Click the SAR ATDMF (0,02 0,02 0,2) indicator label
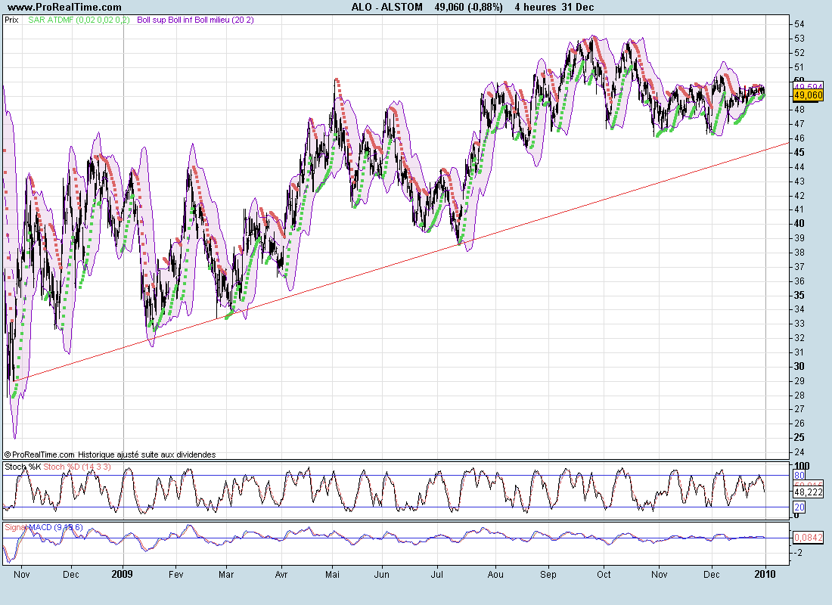The image size is (832, 605). coord(79,20)
